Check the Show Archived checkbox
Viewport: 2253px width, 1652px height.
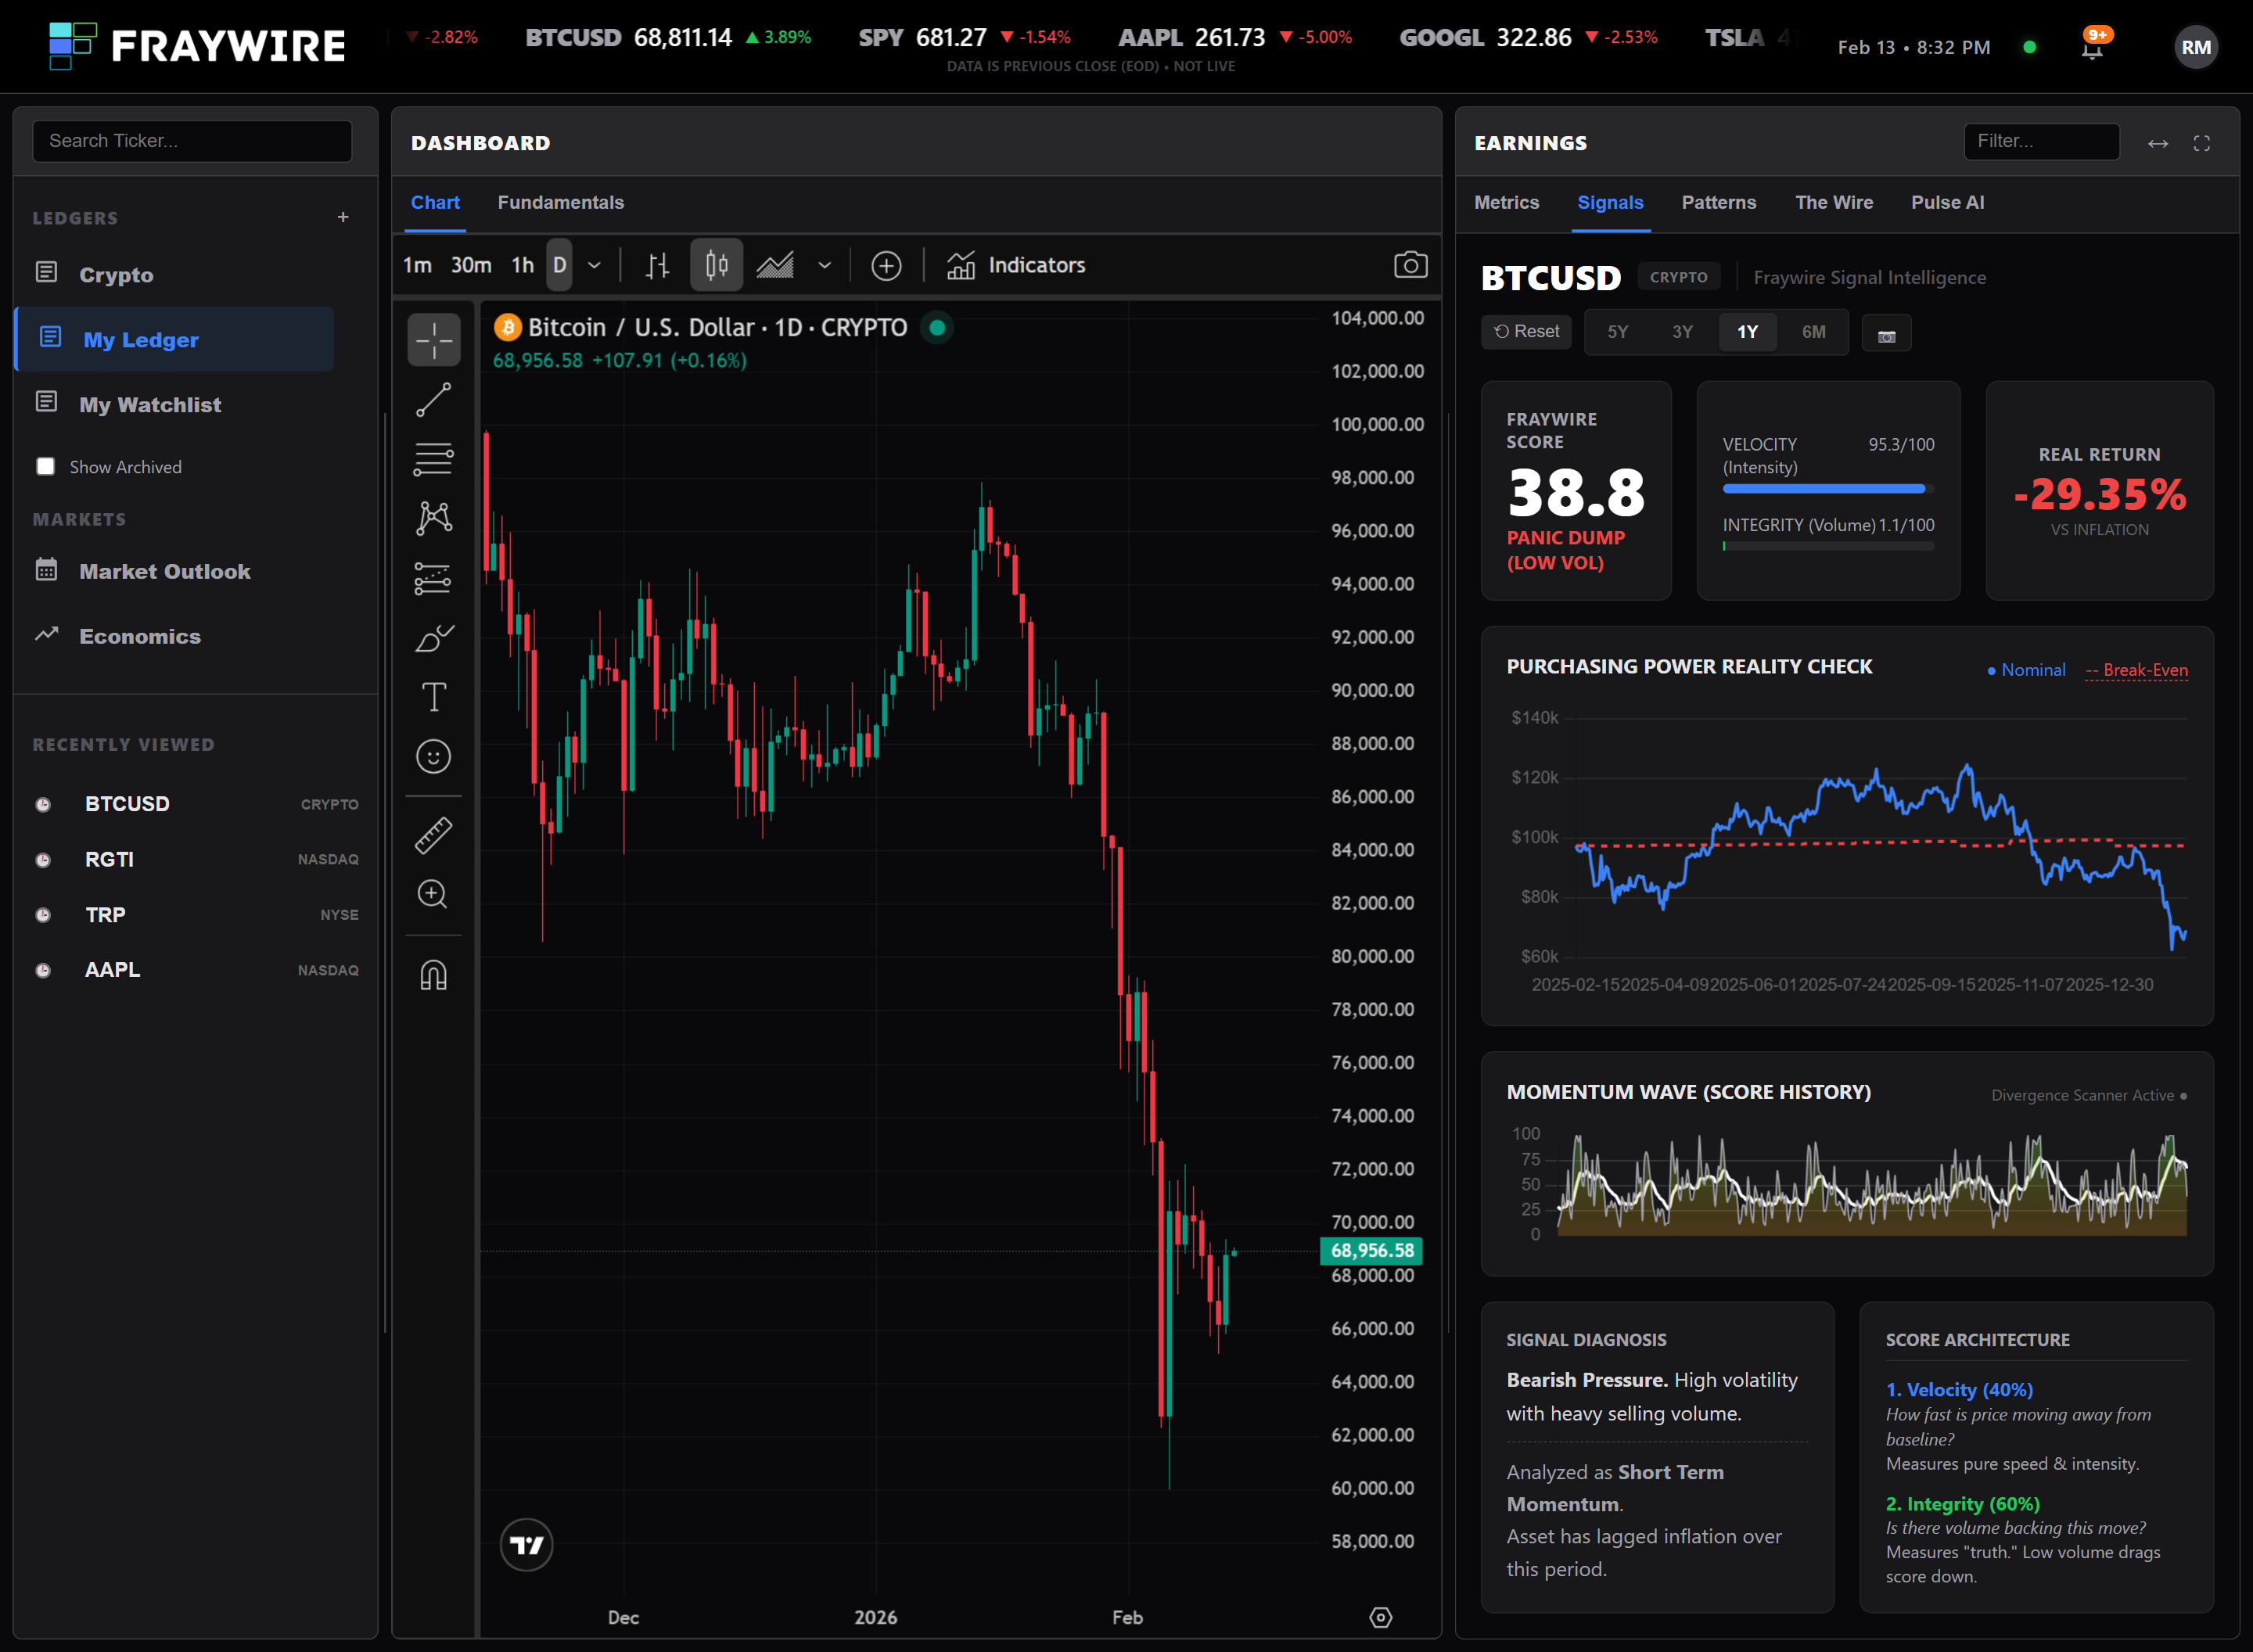(46, 467)
